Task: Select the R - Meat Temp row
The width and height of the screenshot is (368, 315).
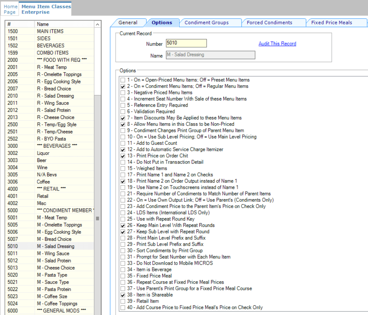Action: point(50,67)
